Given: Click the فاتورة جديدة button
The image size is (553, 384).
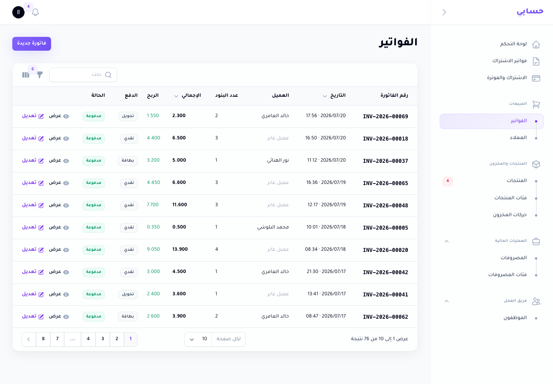Looking at the screenshot, I should [x=31, y=43].
